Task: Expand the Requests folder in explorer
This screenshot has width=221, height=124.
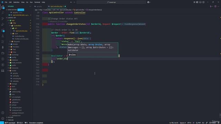Action: pyautogui.click(x=17, y=42)
